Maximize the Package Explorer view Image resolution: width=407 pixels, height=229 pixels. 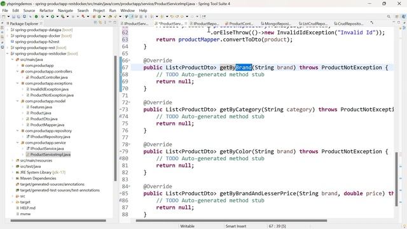115,22
